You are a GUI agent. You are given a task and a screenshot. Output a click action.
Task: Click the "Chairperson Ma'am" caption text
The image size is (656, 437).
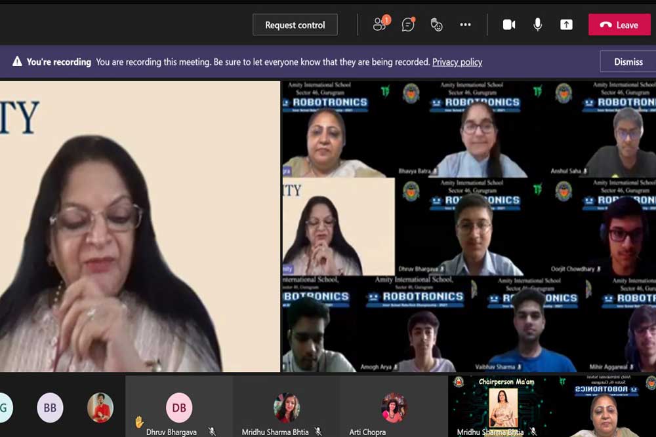pos(506,381)
